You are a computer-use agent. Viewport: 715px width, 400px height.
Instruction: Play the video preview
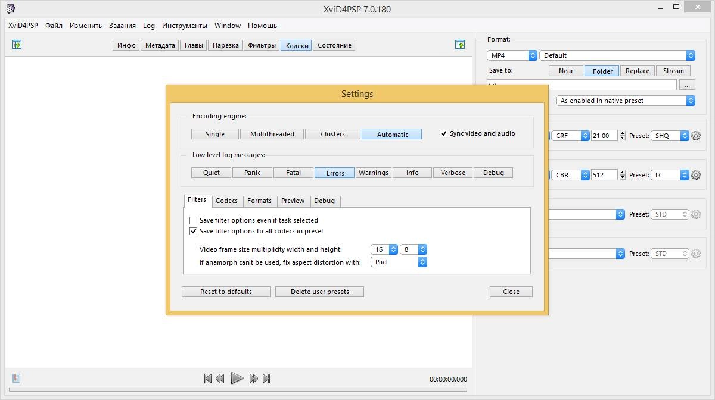pos(237,378)
